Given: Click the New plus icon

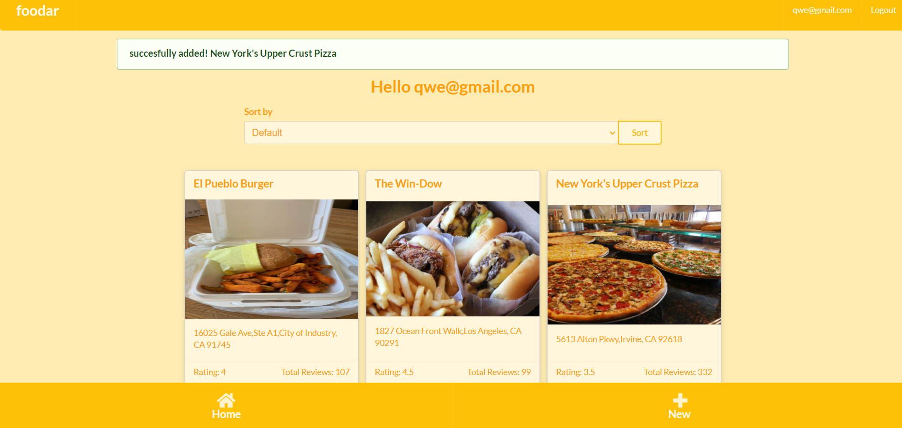Looking at the screenshot, I should tap(680, 400).
